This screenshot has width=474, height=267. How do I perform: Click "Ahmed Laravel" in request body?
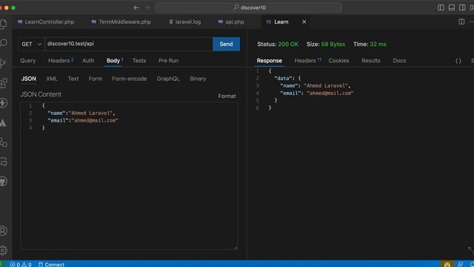click(90, 113)
